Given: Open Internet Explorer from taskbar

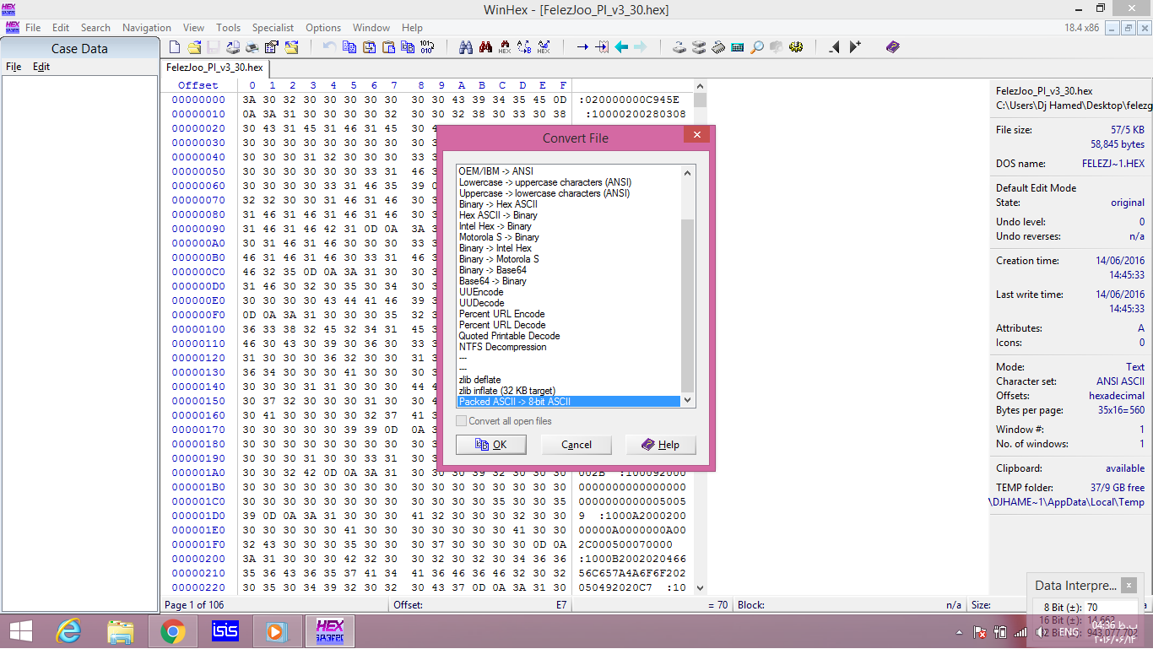Looking at the screenshot, I should (68, 631).
